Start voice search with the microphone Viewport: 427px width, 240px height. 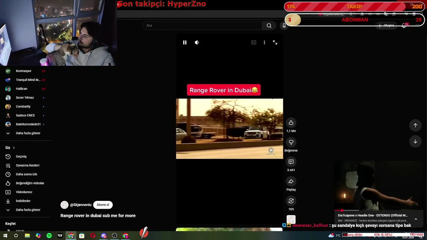pos(284,26)
